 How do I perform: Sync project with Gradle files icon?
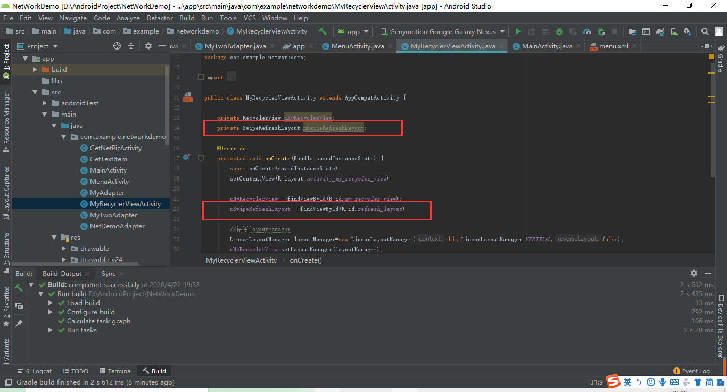pyautogui.click(x=660, y=31)
